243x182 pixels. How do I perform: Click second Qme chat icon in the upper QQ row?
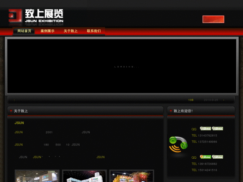(x=218, y=129)
